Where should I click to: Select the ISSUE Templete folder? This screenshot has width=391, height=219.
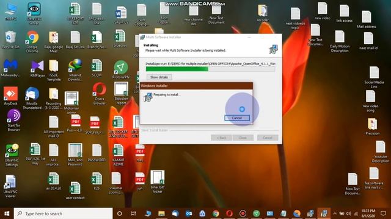point(54,71)
